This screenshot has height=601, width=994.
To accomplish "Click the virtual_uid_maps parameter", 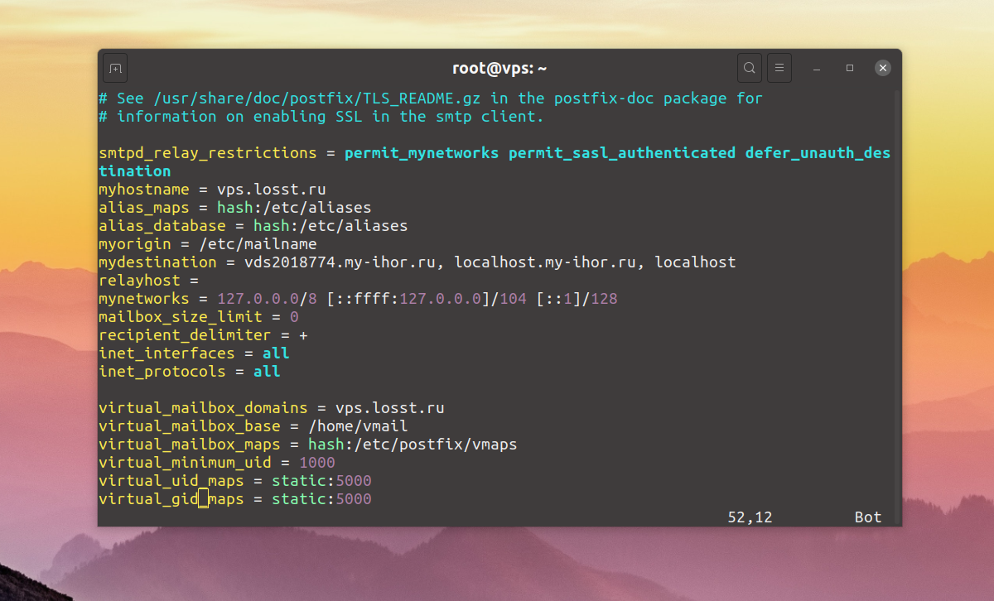I will 171,481.
